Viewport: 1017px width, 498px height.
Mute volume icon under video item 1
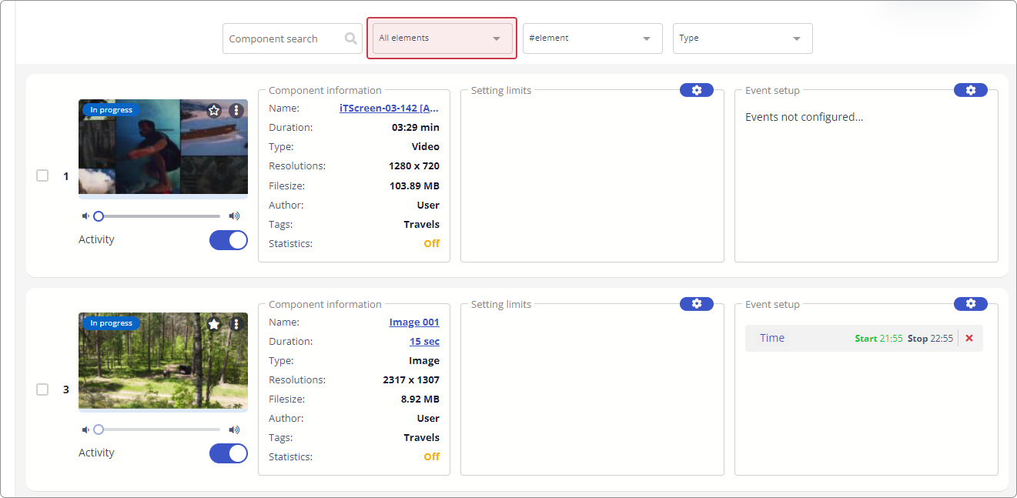point(85,216)
